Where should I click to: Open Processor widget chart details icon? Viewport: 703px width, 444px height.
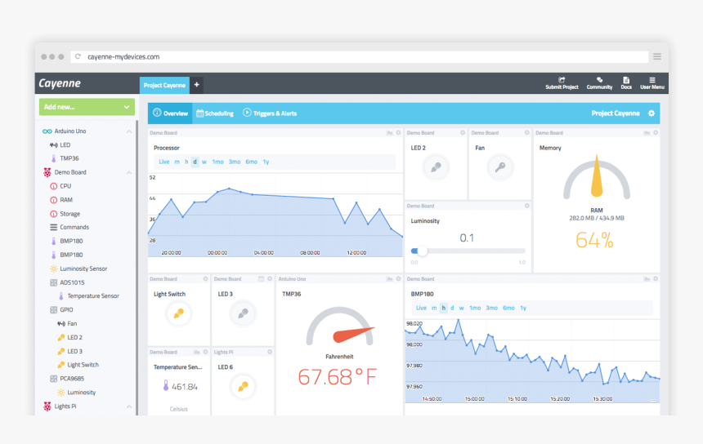click(390, 132)
